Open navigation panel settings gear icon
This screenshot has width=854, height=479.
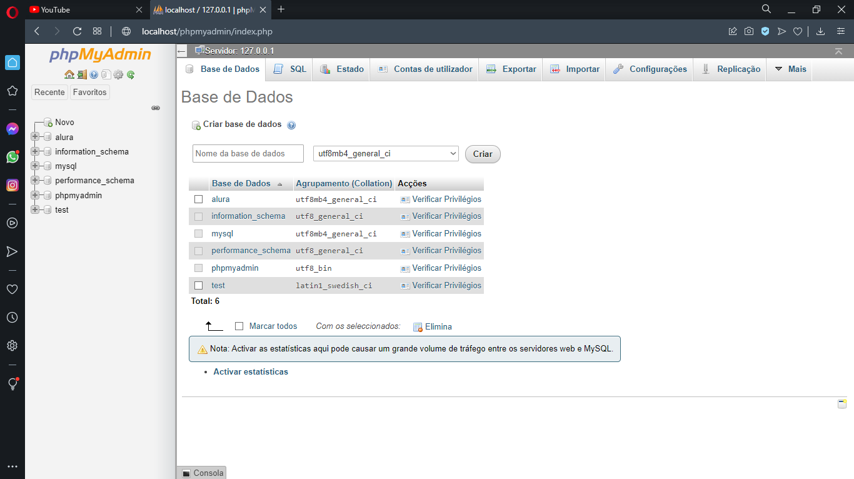[118, 74]
